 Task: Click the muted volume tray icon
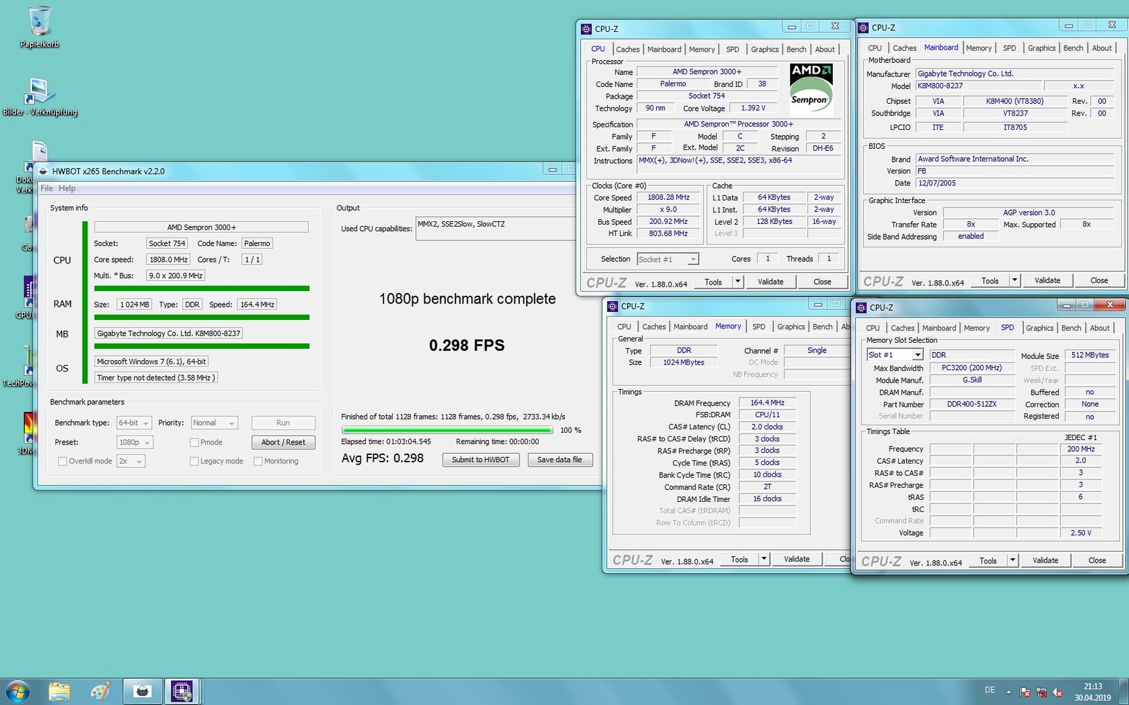(1057, 692)
